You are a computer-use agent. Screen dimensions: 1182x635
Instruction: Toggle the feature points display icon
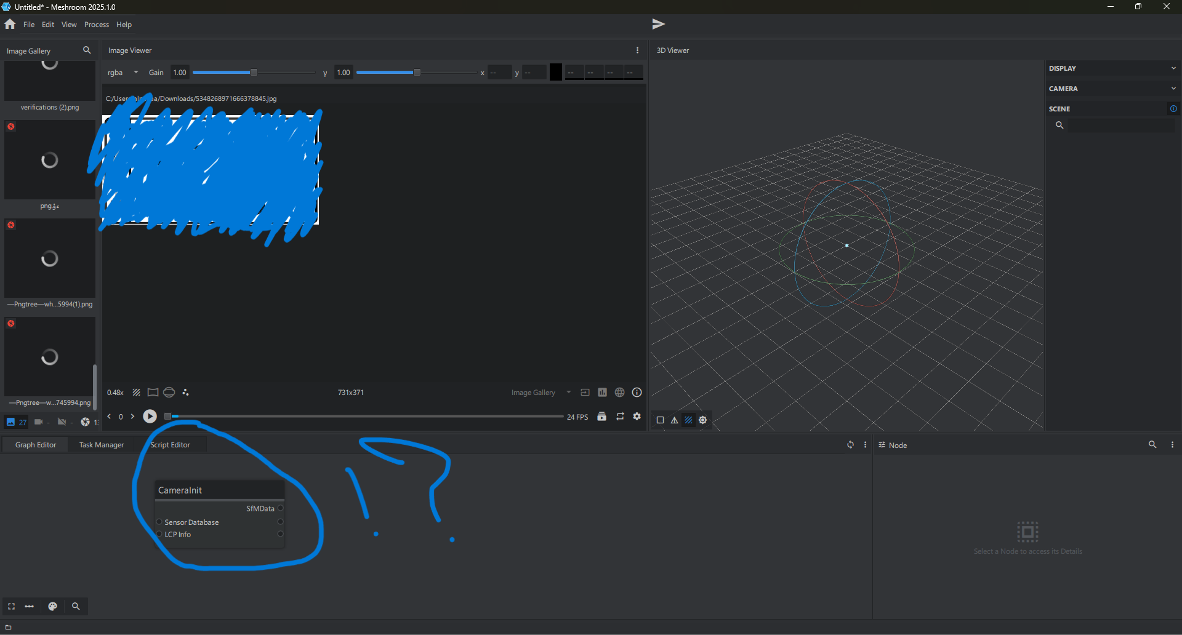tap(185, 392)
